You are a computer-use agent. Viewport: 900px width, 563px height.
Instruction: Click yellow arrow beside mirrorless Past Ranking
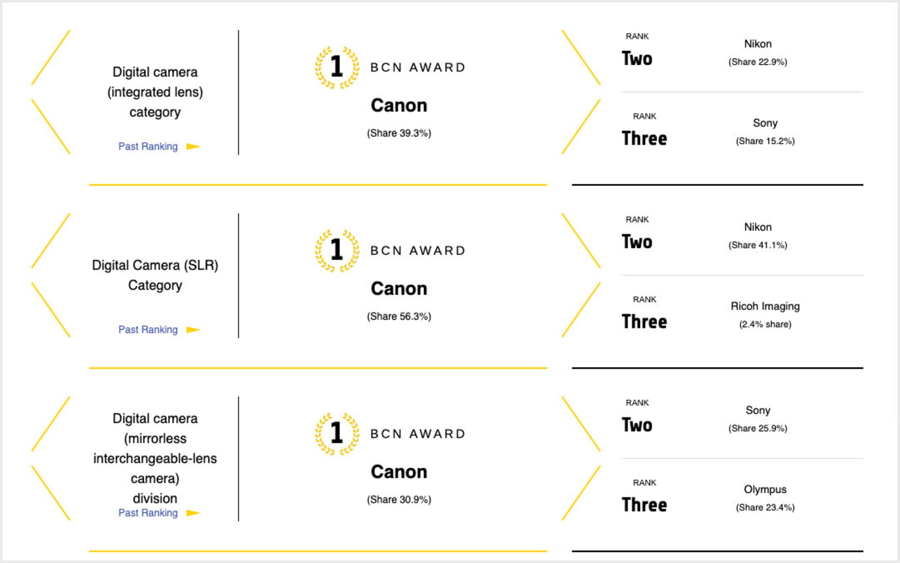pyautogui.click(x=193, y=513)
